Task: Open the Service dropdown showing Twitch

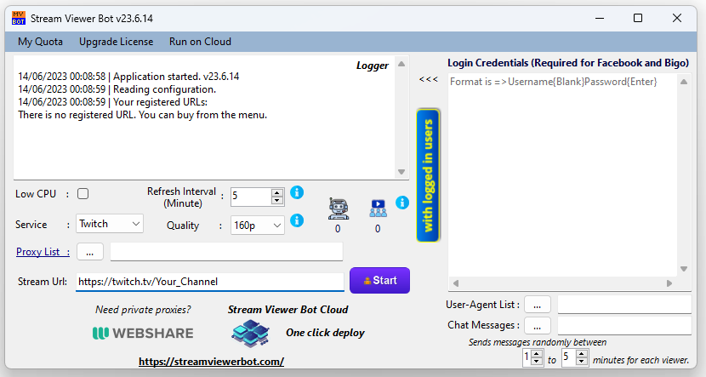Action: [110, 224]
